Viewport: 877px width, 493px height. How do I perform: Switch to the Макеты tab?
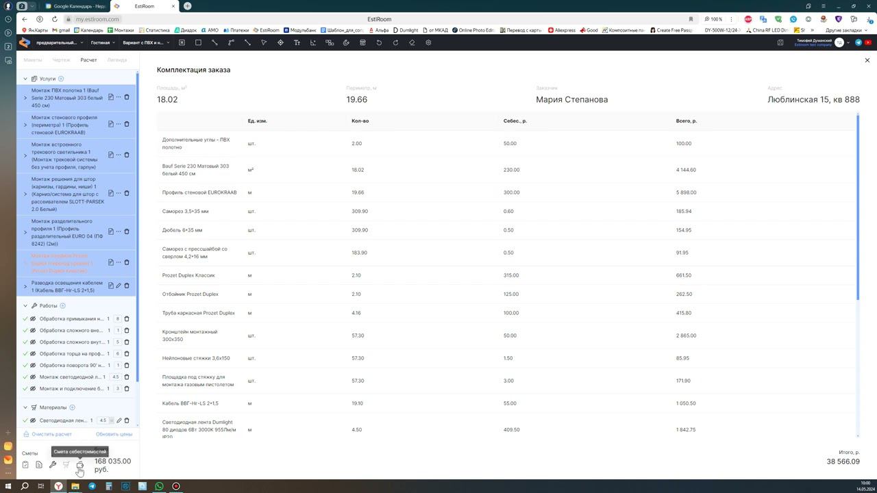33,60
